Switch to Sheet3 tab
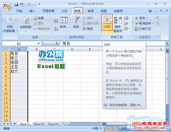The image size is (171, 132). click(x=53, y=124)
